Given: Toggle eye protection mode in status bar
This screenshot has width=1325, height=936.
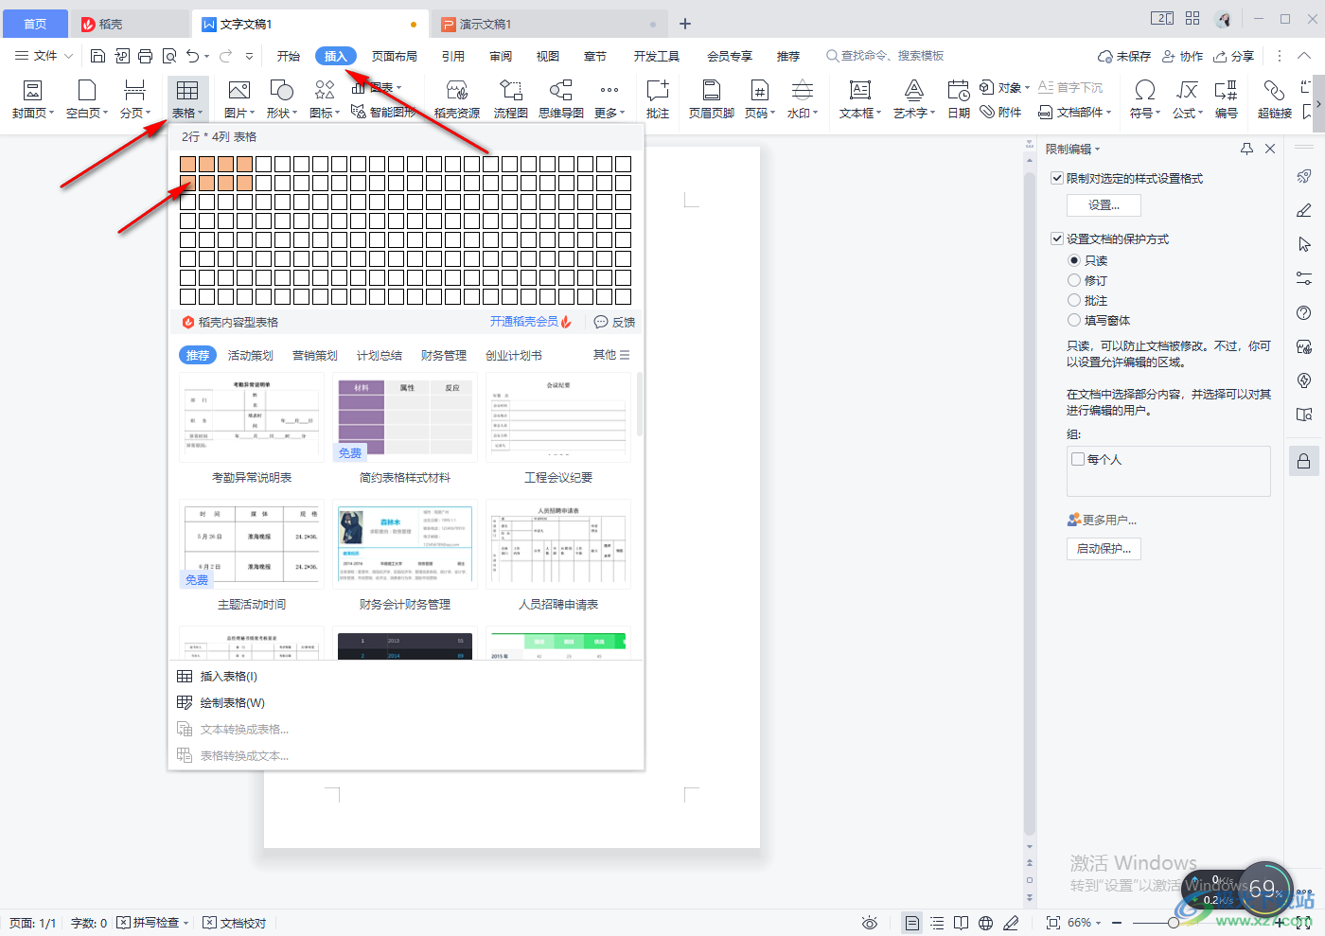Looking at the screenshot, I should point(870,923).
